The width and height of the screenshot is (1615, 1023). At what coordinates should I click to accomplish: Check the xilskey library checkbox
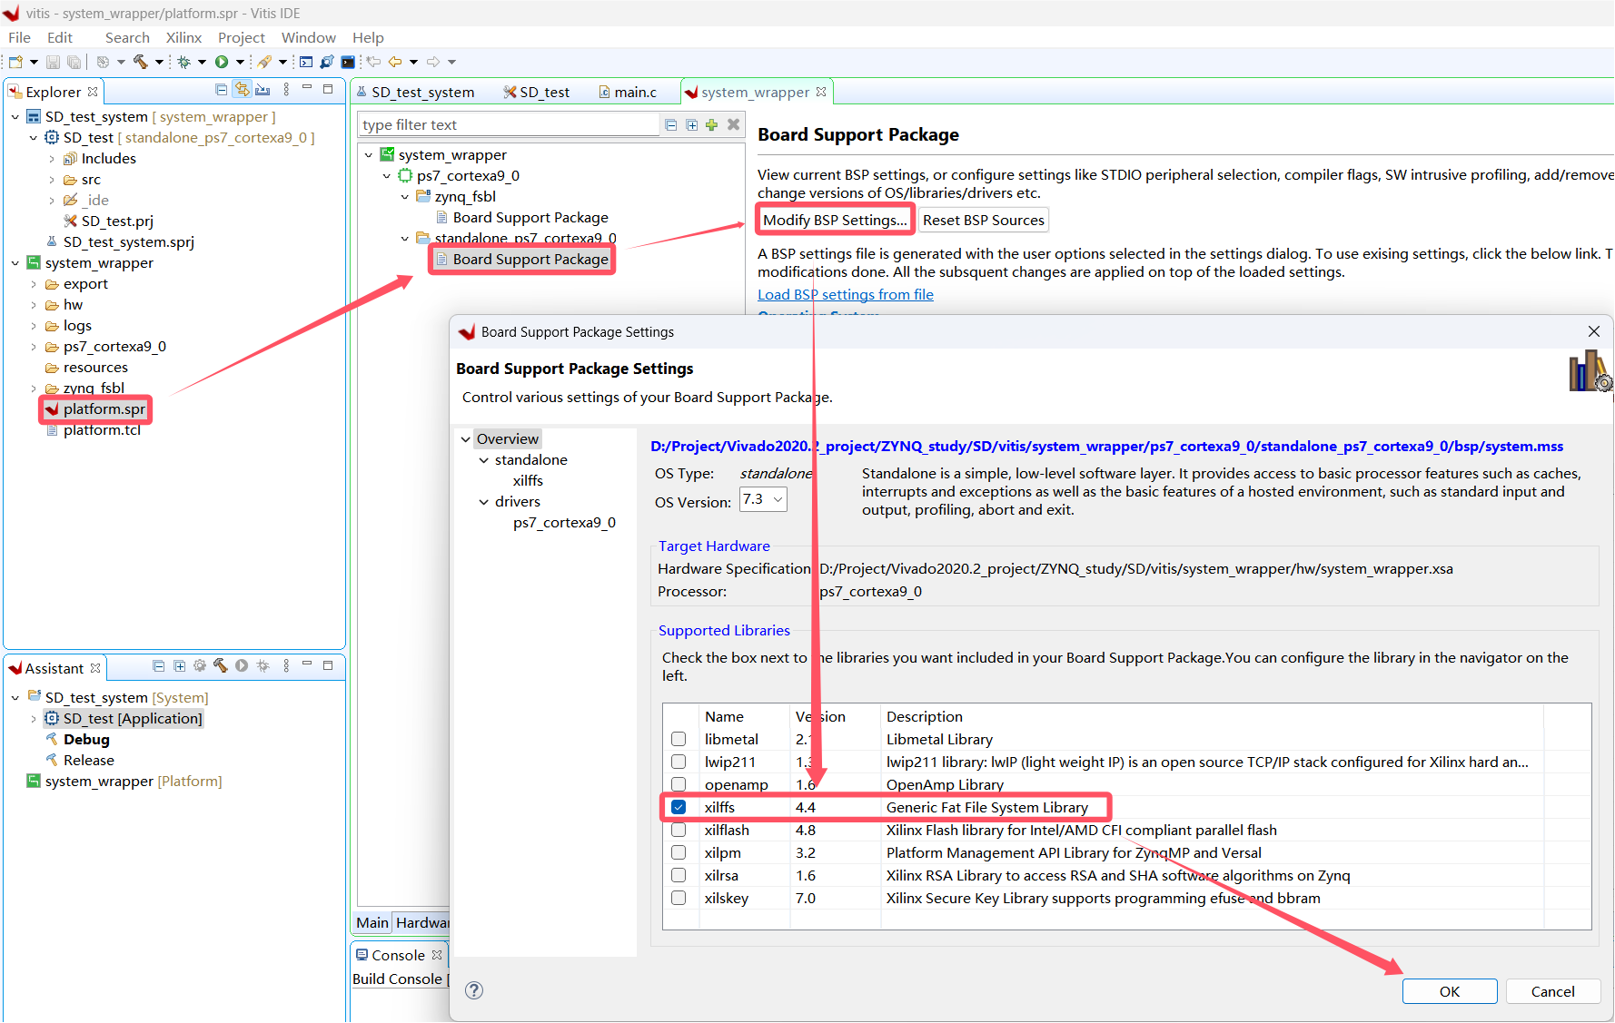pyautogui.click(x=679, y=898)
